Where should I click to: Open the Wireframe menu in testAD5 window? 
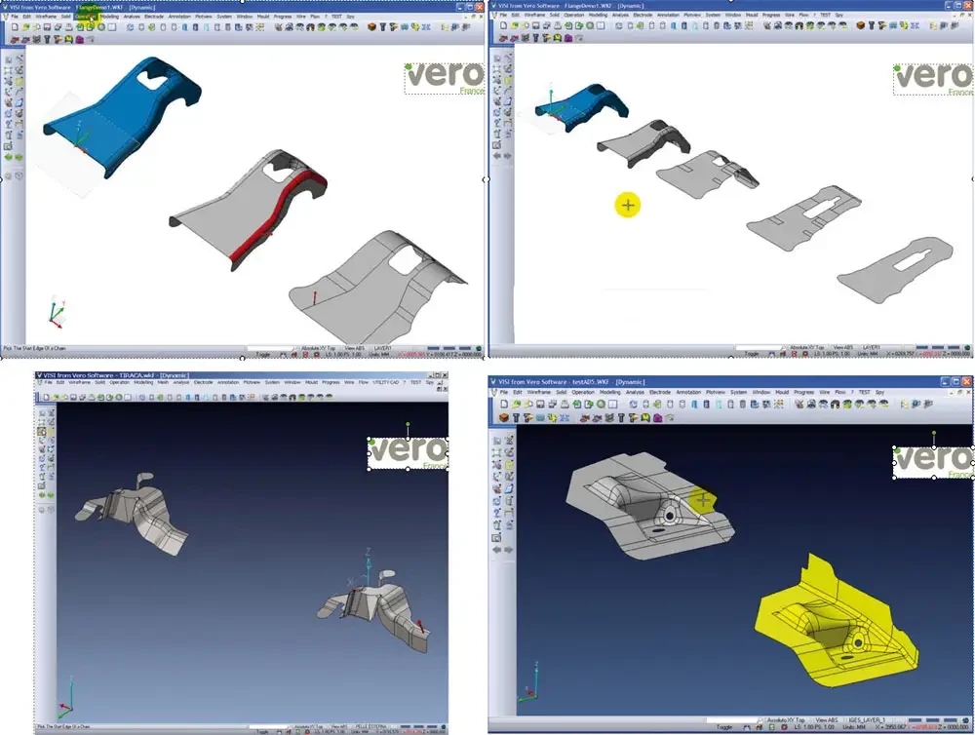[x=539, y=393]
